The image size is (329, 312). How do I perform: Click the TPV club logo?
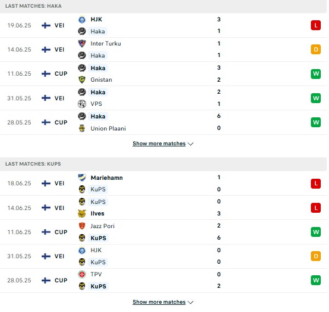(82, 274)
